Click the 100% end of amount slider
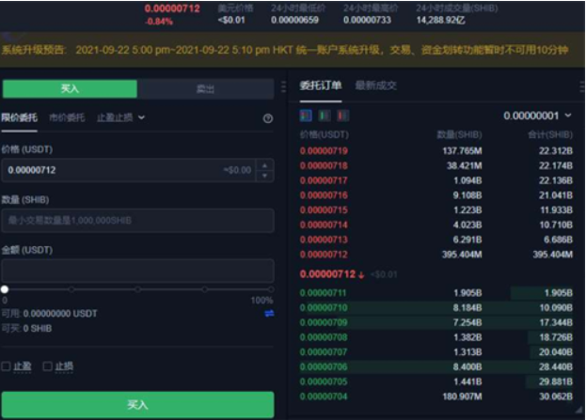The width and height of the screenshot is (586, 420). 270,290
